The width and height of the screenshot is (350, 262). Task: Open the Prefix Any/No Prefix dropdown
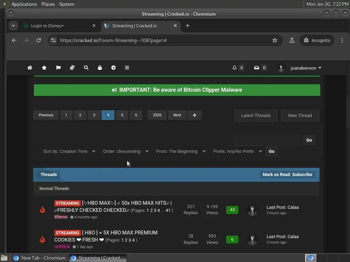[x=238, y=151]
